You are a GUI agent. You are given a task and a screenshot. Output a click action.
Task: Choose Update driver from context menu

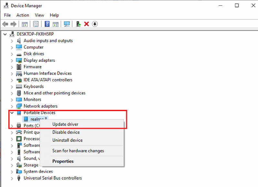click(x=82, y=124)
